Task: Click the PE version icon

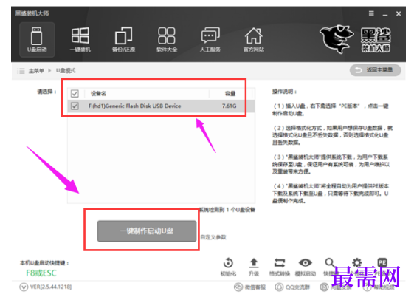Action: (x=382, y=263)
